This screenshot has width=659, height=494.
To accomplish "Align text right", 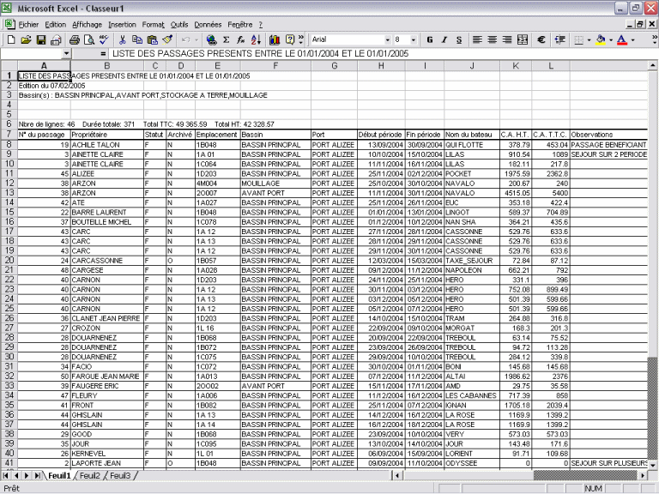I will [507, 40].
